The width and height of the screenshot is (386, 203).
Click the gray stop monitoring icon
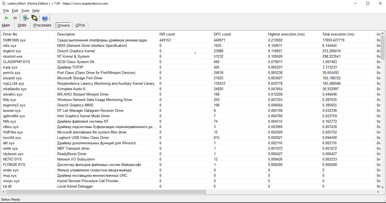coord(15,18)
